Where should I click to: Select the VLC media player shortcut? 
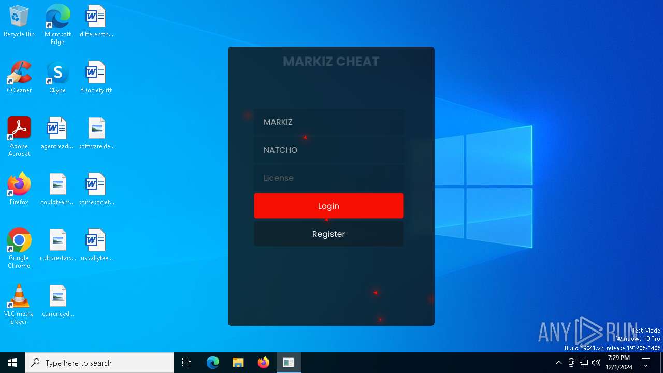coord(19,305)
